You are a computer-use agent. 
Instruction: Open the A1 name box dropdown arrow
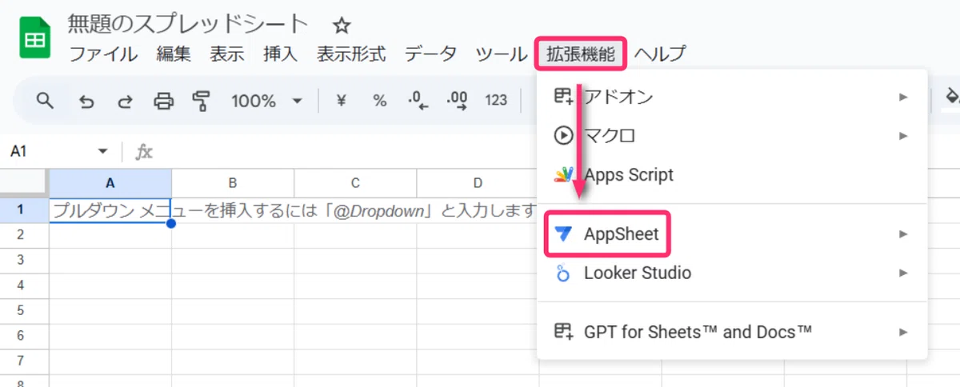tap(102, 151)
